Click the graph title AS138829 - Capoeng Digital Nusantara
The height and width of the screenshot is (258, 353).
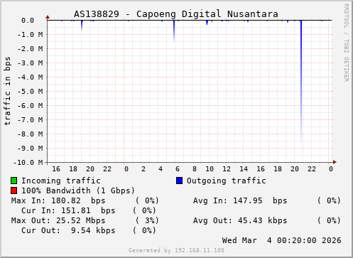(176, 14)
